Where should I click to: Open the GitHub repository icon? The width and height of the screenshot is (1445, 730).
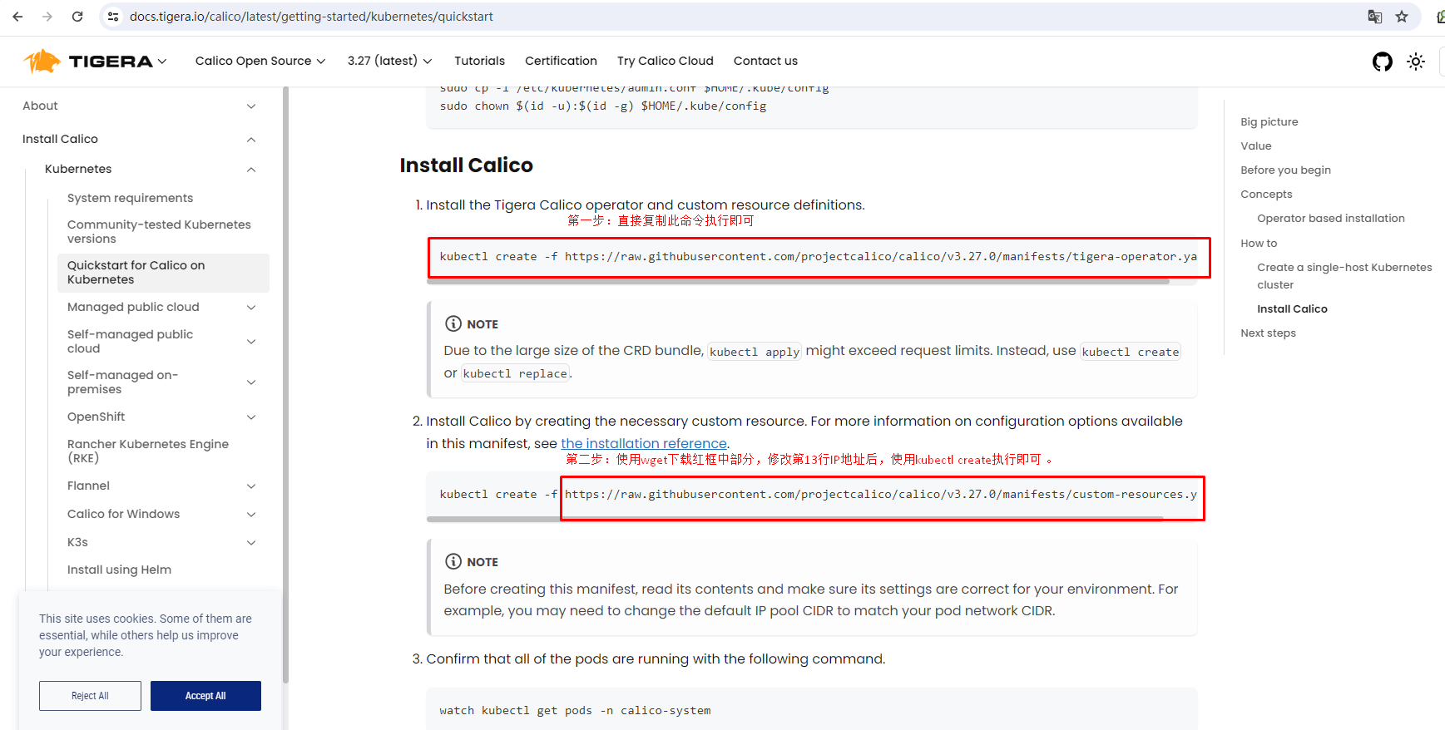(x=1383, y=62)
